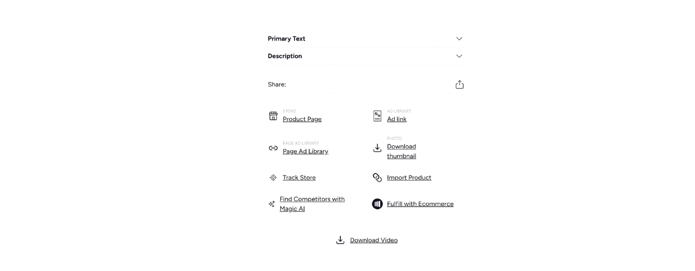This screenshot has height=271, width=695.
Task: Click the download icon beside Download thumbnail
Action: coord(377,148)
